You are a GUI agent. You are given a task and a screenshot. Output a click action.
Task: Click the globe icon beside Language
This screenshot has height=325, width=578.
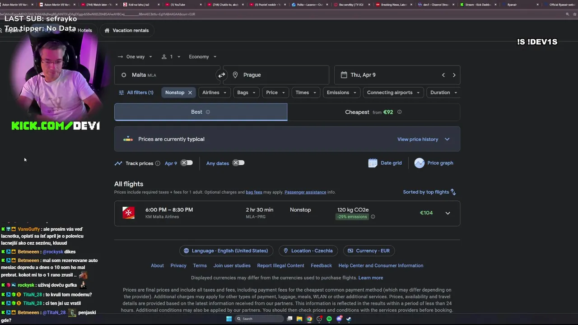pos(186,251)
